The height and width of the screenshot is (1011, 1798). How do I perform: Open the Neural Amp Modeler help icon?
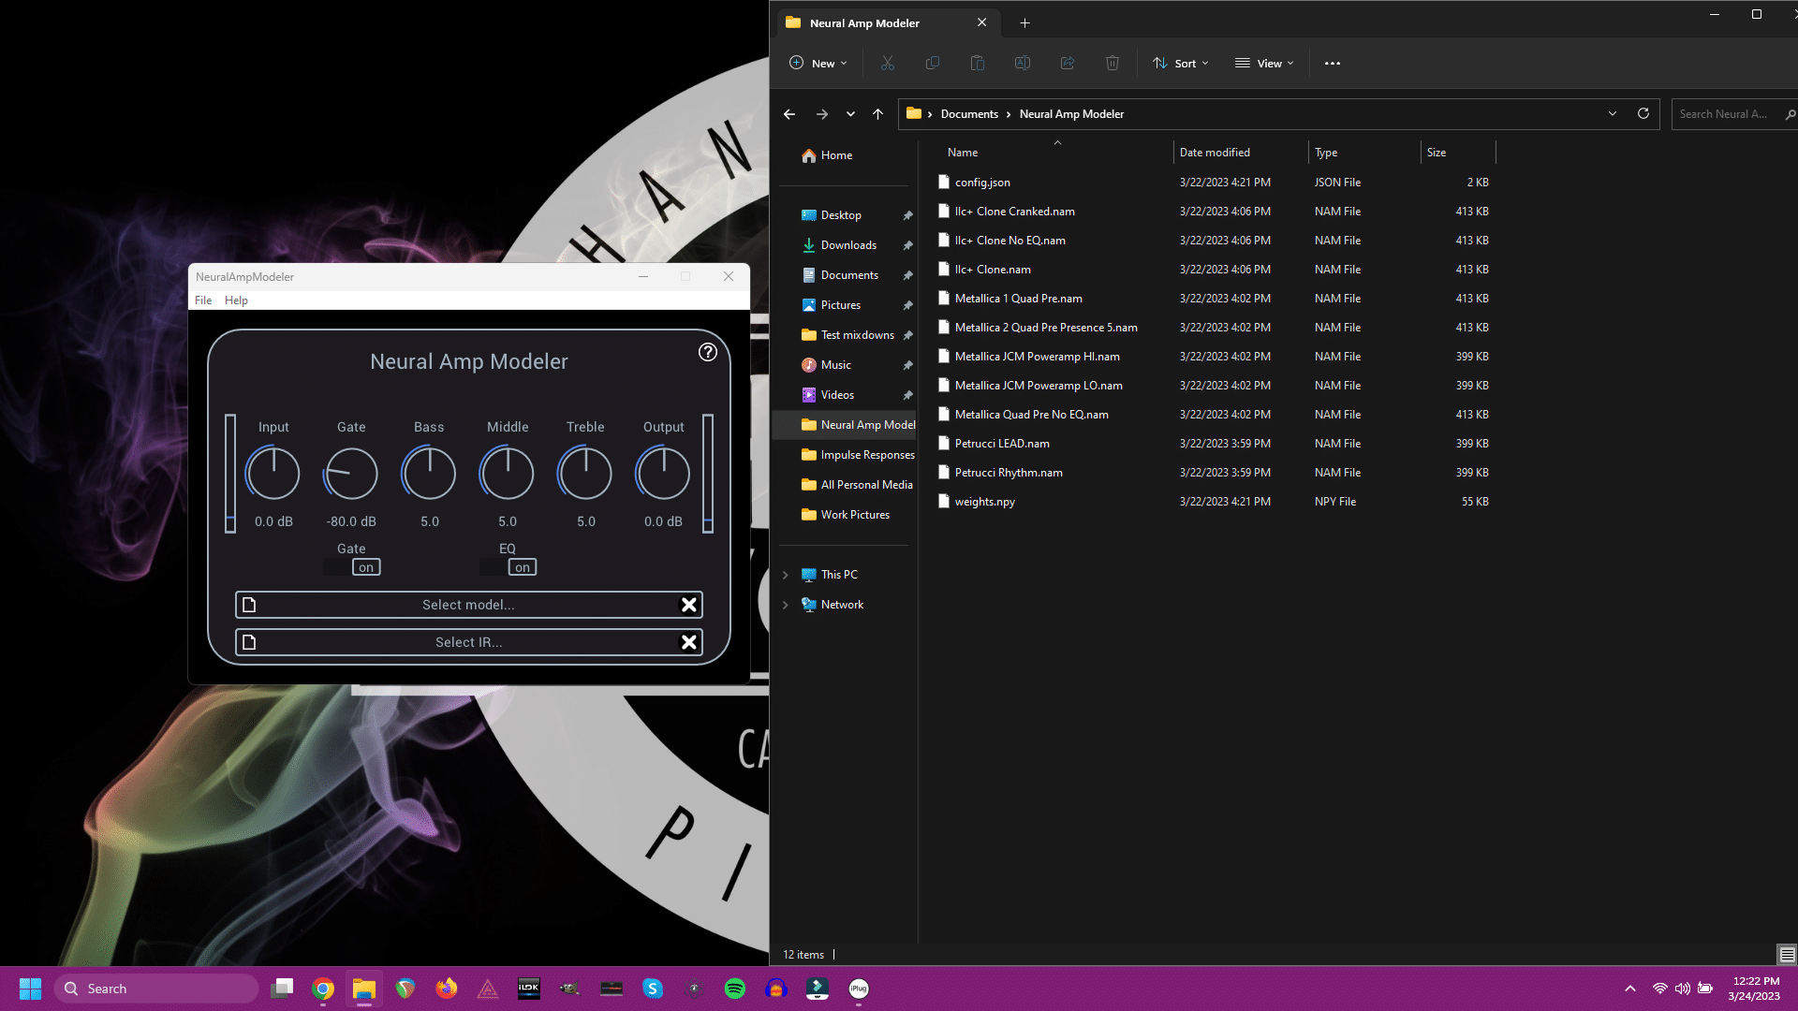[x=708, y=352]
